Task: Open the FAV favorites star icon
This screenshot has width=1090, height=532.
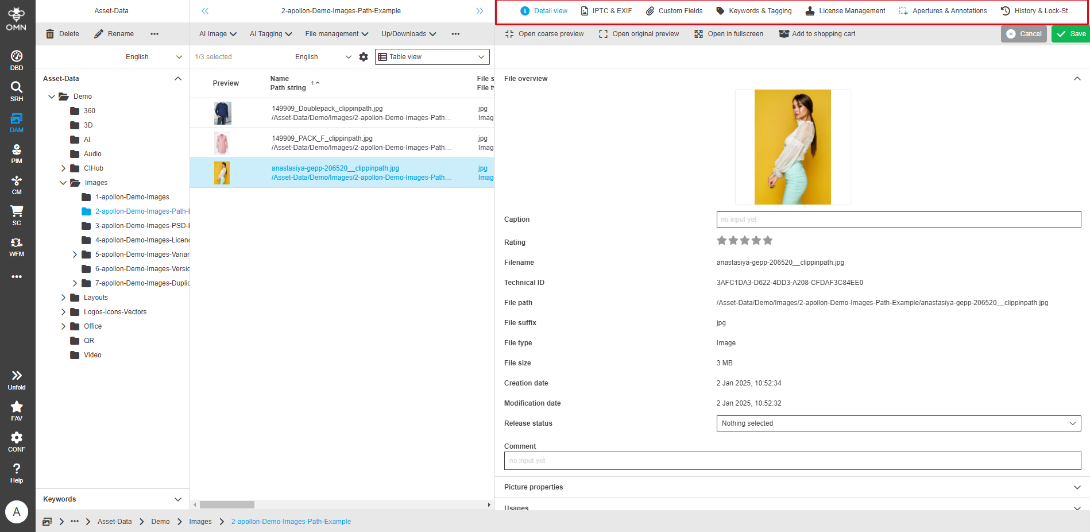Action: click(17, 410)
